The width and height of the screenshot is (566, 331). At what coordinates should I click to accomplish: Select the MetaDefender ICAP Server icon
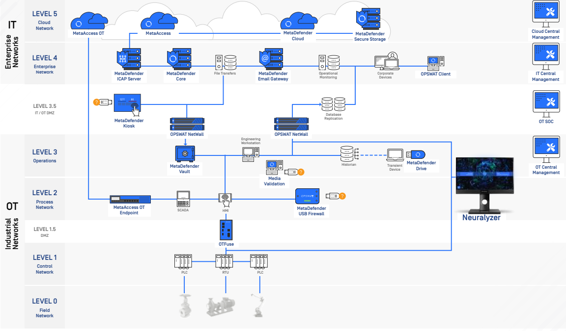[129, 59]
